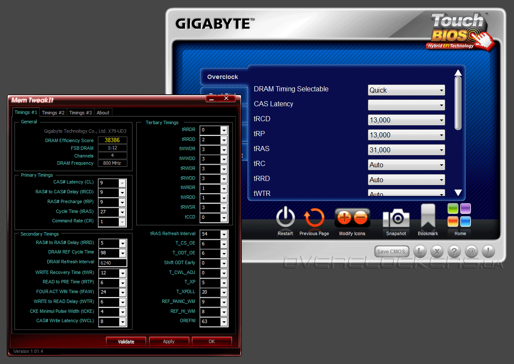Switch to Timings #3 tab

coord(80,113)
